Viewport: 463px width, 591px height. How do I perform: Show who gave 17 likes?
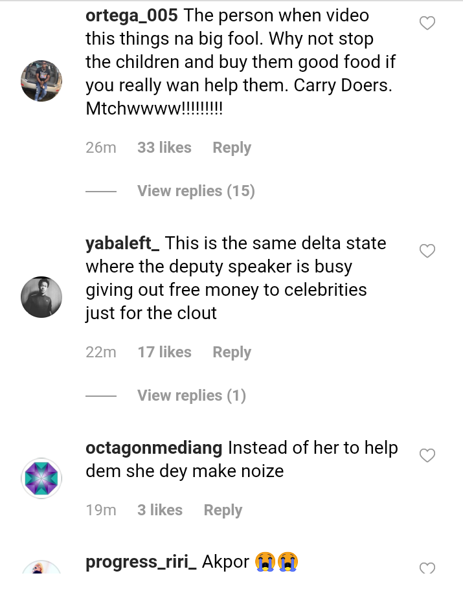pyautogui.click(x=164, y=352)
